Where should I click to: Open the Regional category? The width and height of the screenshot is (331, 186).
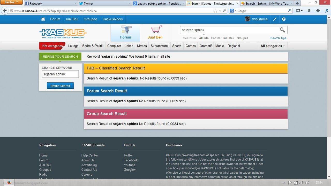pyautogui.click(x=234, y=46)
